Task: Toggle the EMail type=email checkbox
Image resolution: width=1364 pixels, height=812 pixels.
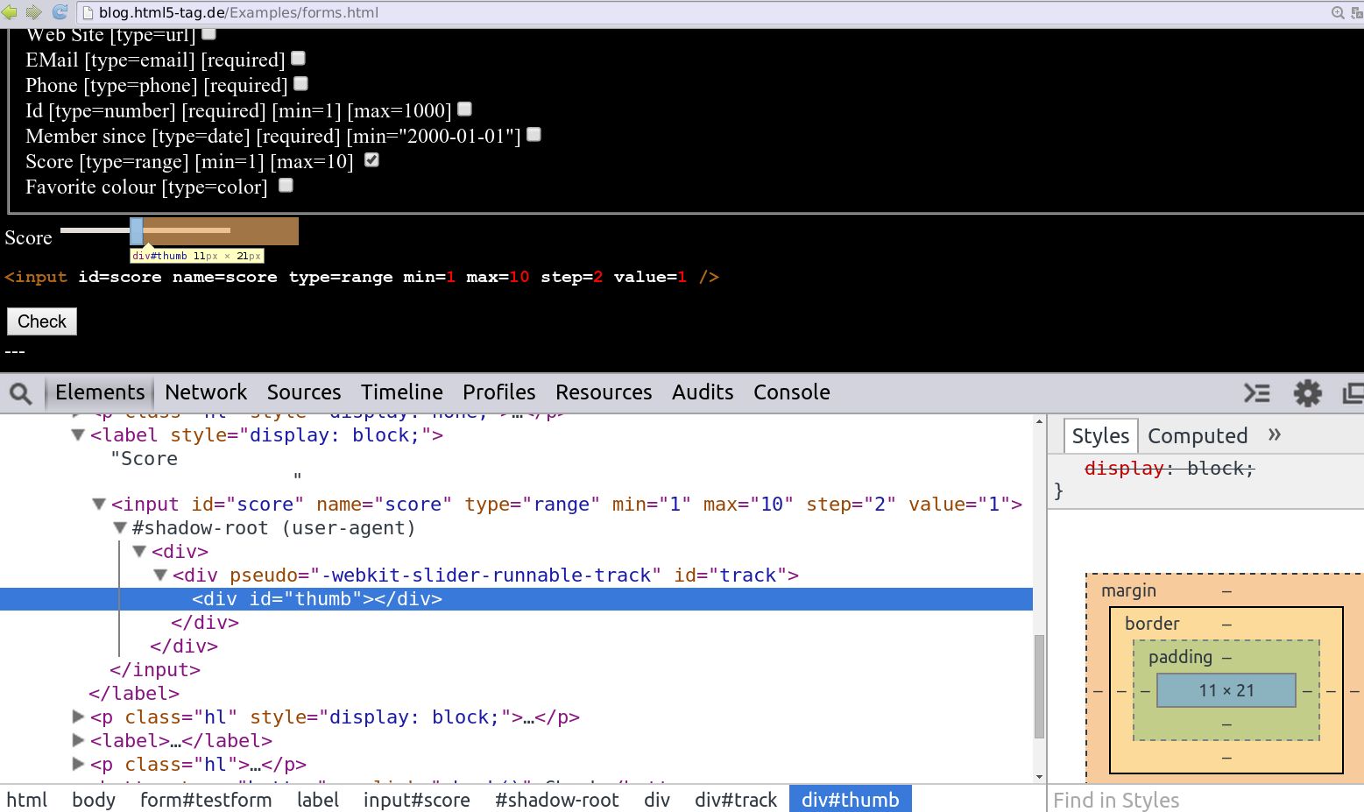Action: (x=299, y=58)
